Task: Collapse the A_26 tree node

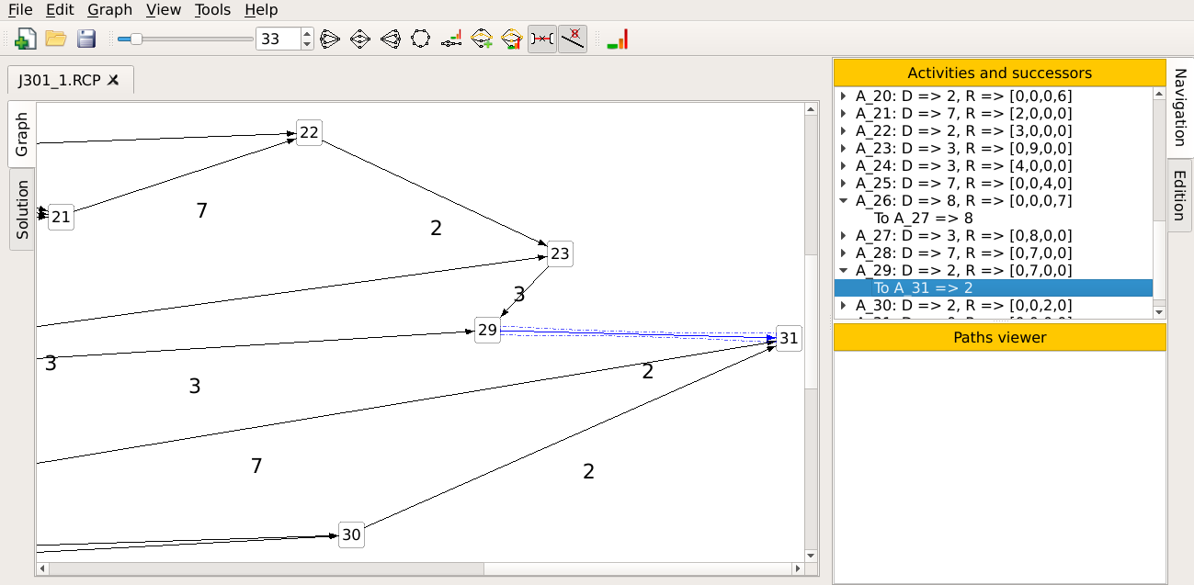Action: 843,201
